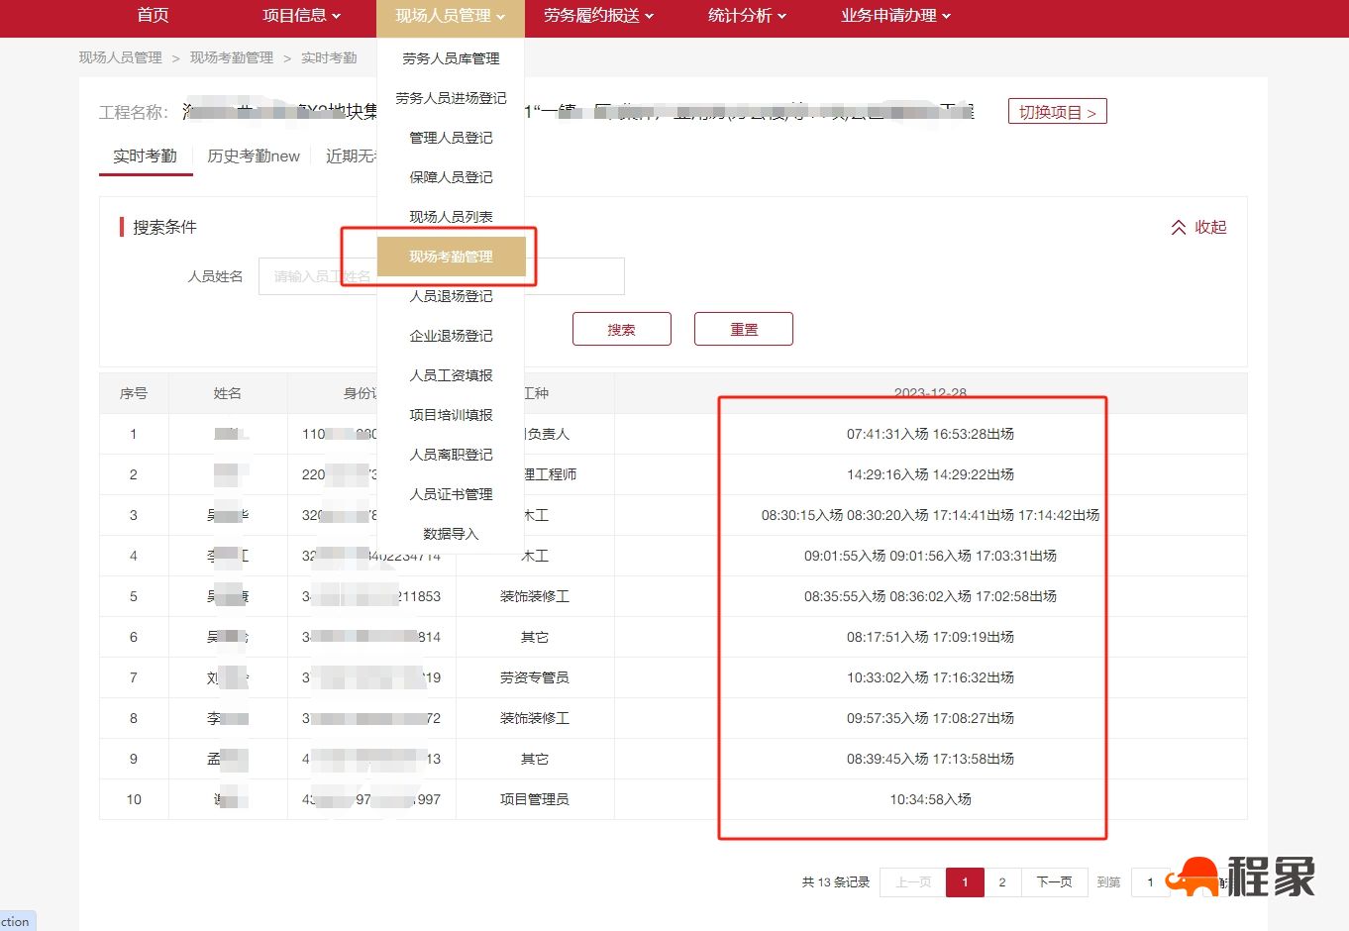This screenshot has height=931, width=1349.
Task: Expand the 劳务履约报送 dropdown menu
Action: pyautogui.click(x=598, y=16)
